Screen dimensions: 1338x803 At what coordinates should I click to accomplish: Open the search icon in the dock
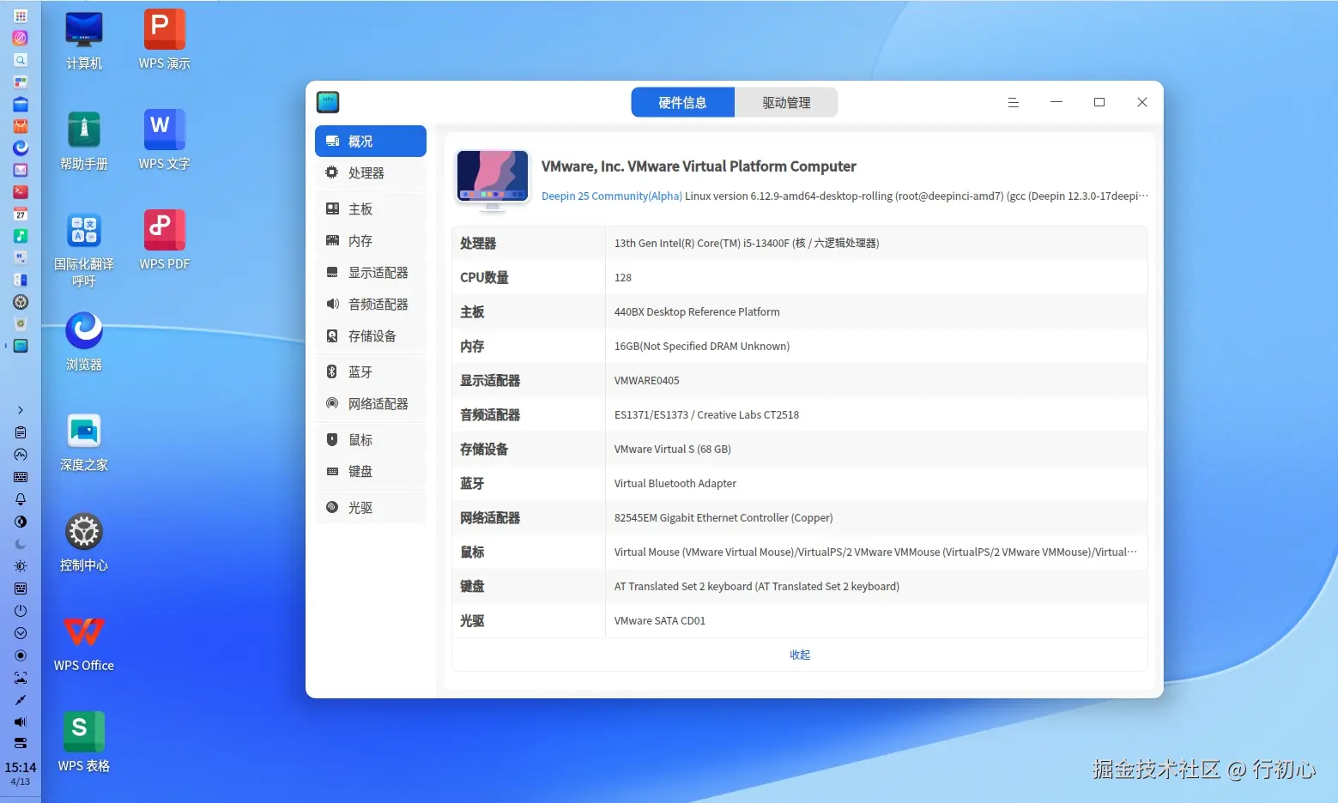pos(21,60)
